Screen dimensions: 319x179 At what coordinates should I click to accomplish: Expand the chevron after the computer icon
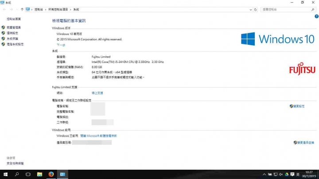pos(32,10)
